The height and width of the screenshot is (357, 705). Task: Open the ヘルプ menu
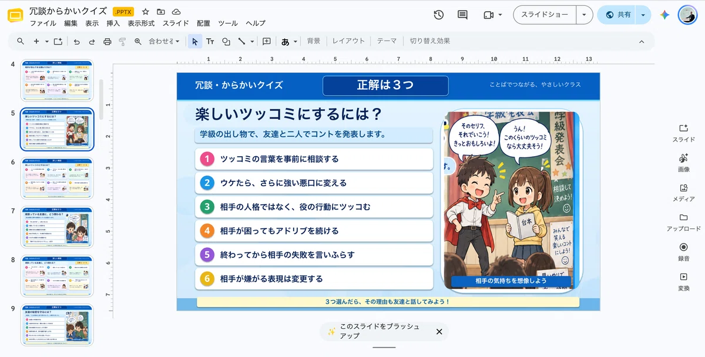coord(256,23)
